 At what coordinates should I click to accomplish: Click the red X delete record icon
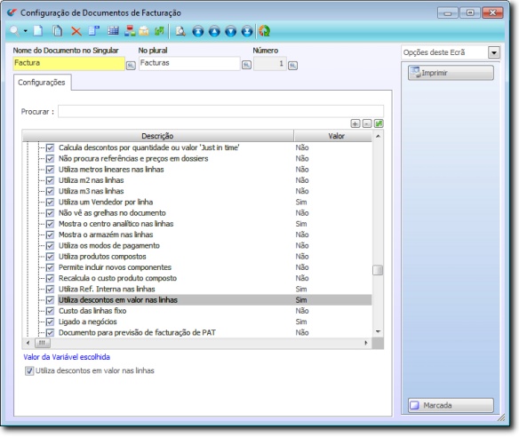pyautogui.click(x=76, y=31)
